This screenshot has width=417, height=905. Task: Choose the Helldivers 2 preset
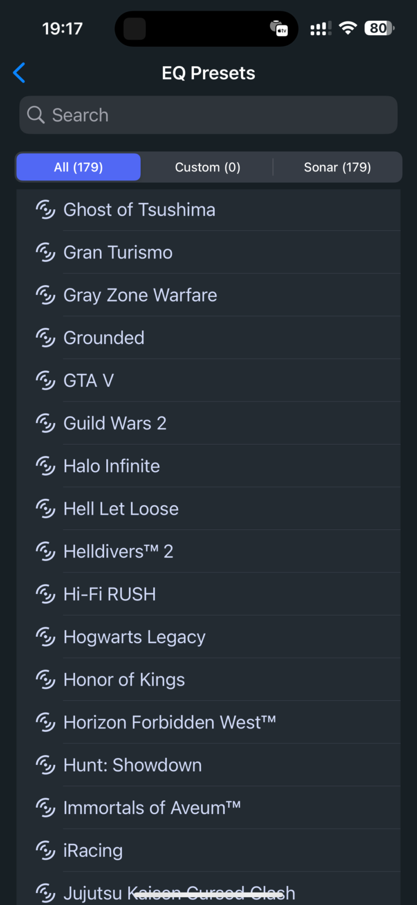coord(118,551)
